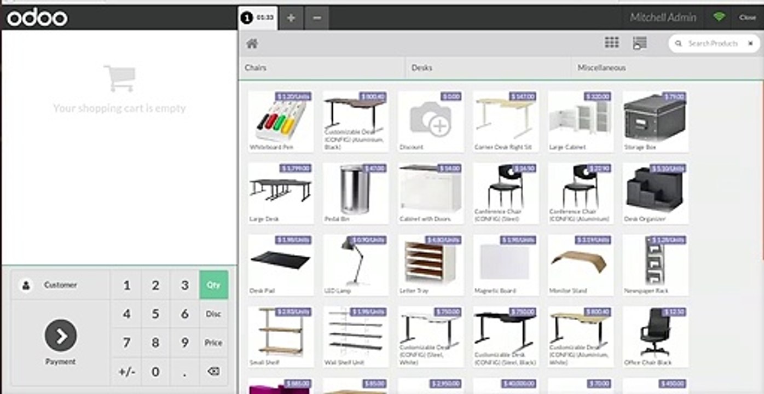
Task: Add LED Lamp to the cart
Action: click(356, 265)
